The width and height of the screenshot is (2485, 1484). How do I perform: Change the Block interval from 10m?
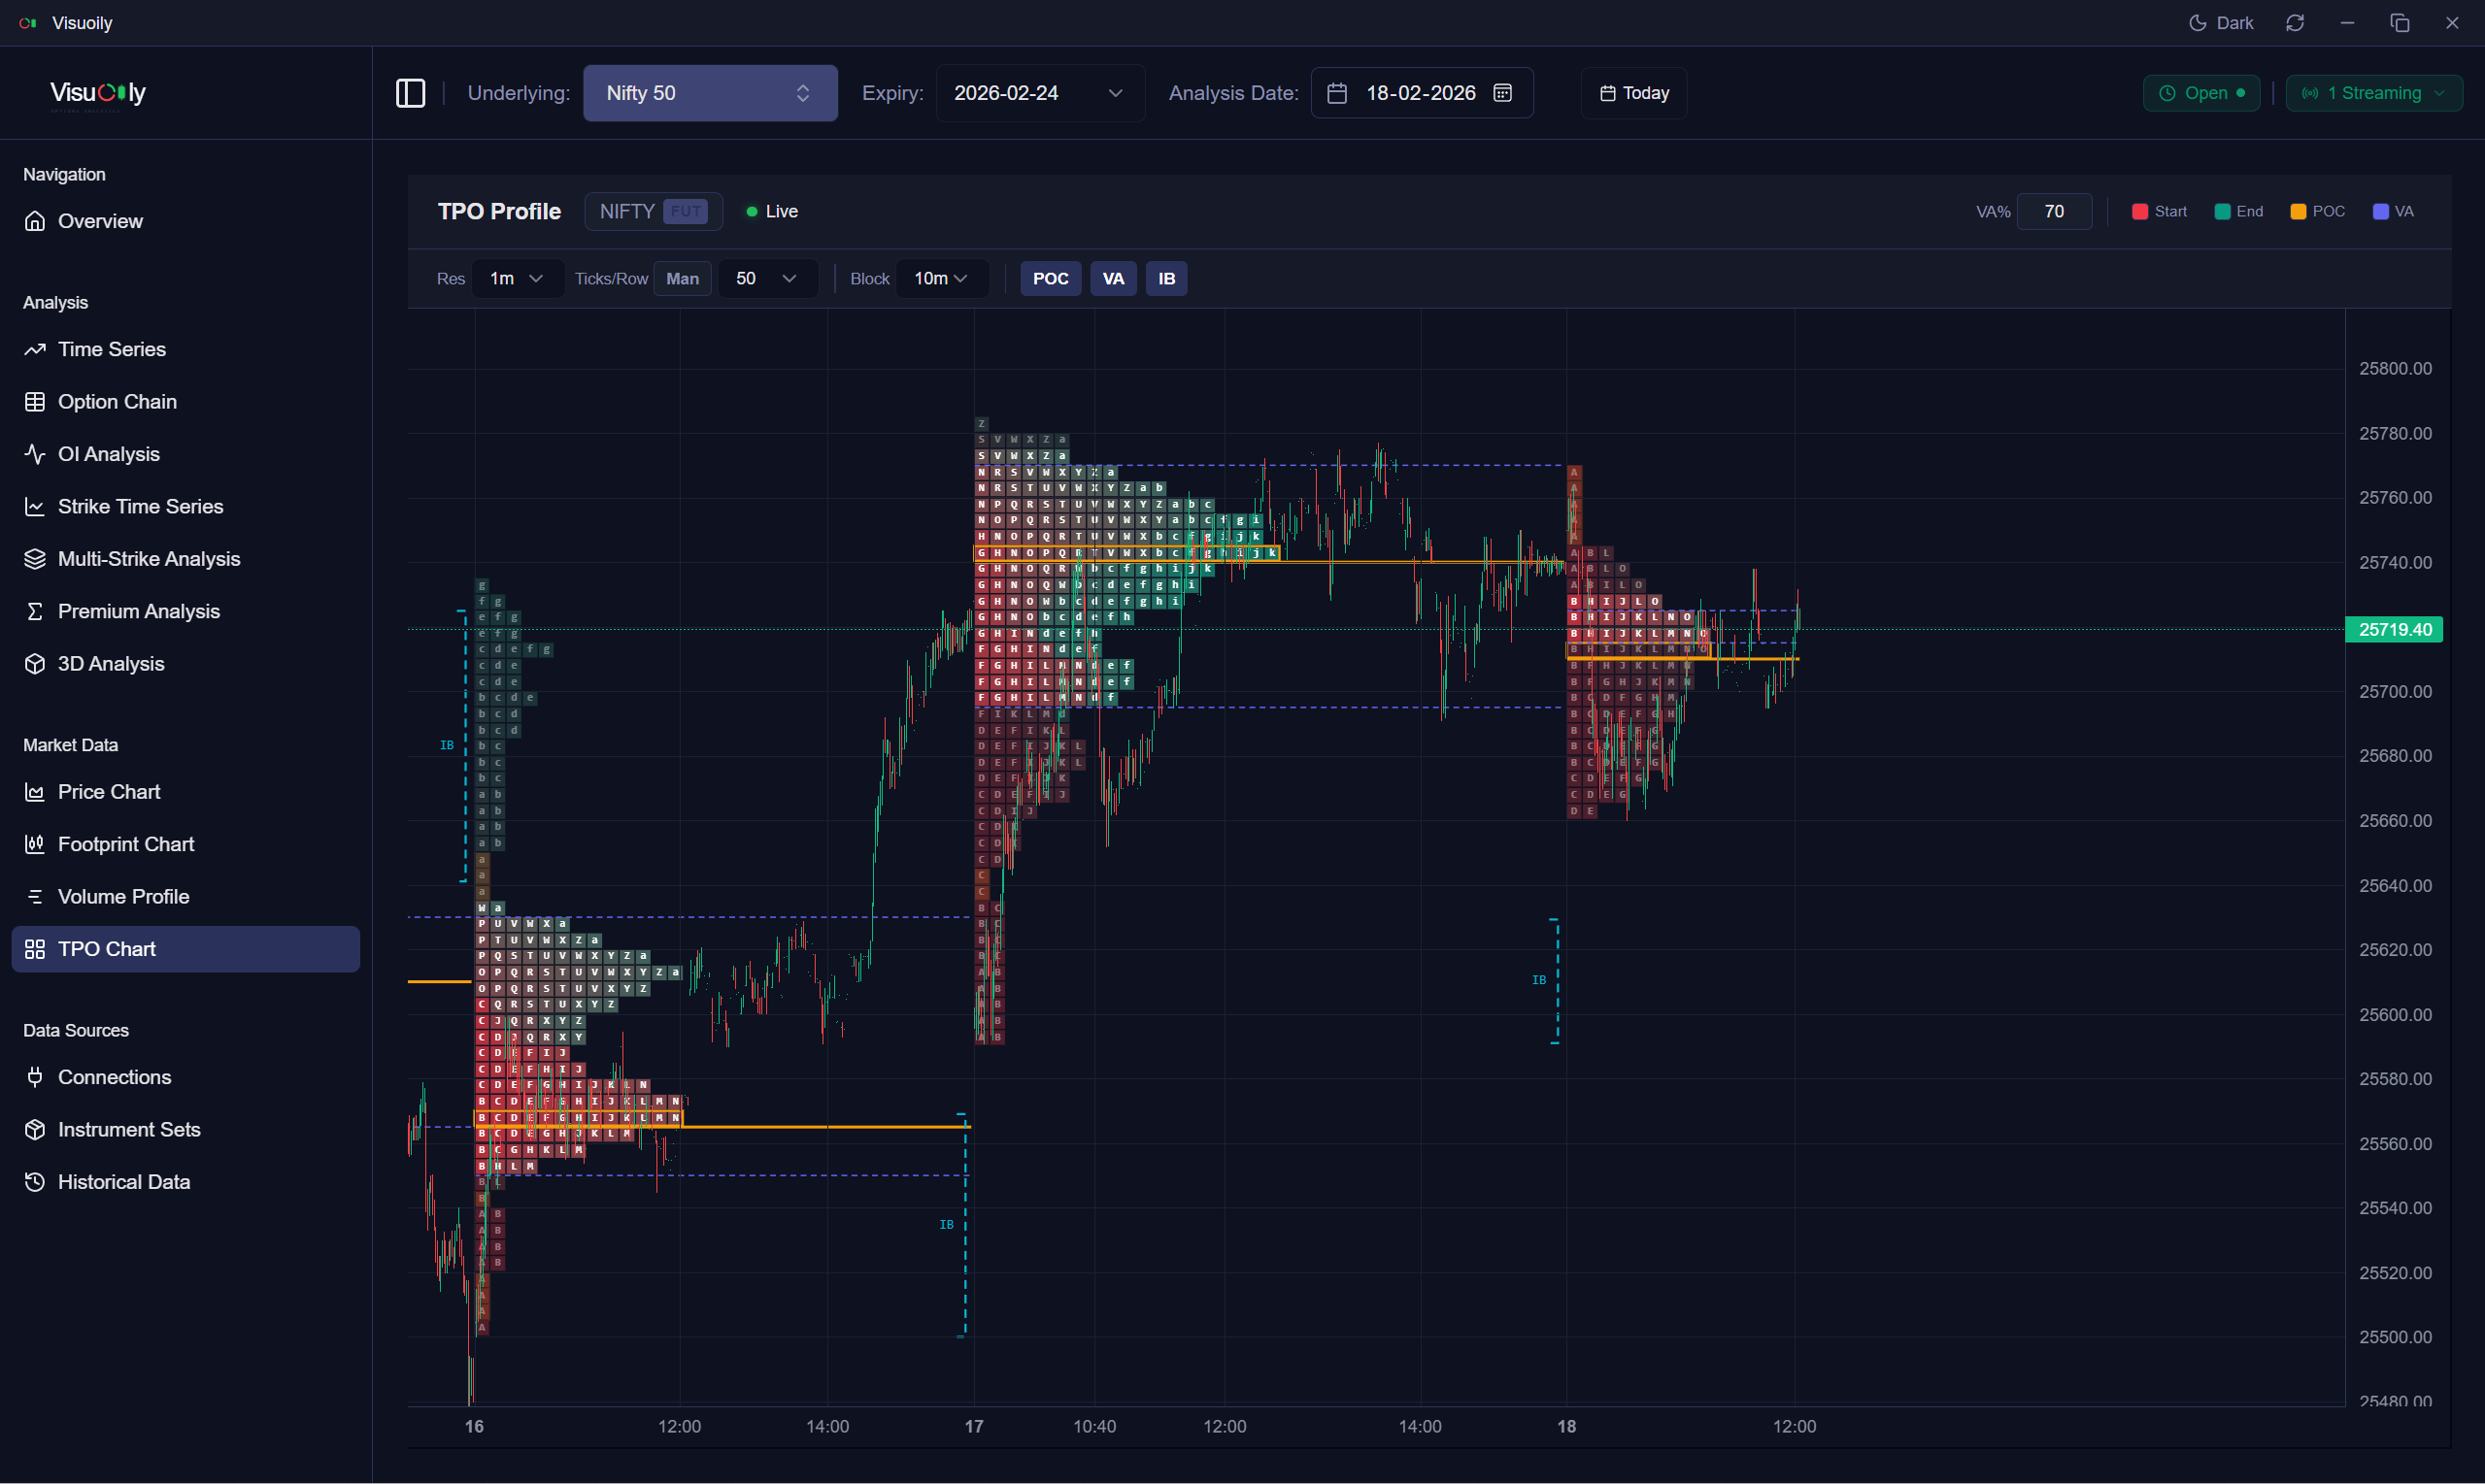pos(941,278)
